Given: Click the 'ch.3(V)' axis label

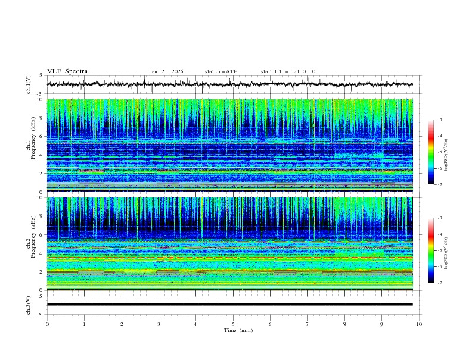Looking at the screenshot, I should (29, 305).
